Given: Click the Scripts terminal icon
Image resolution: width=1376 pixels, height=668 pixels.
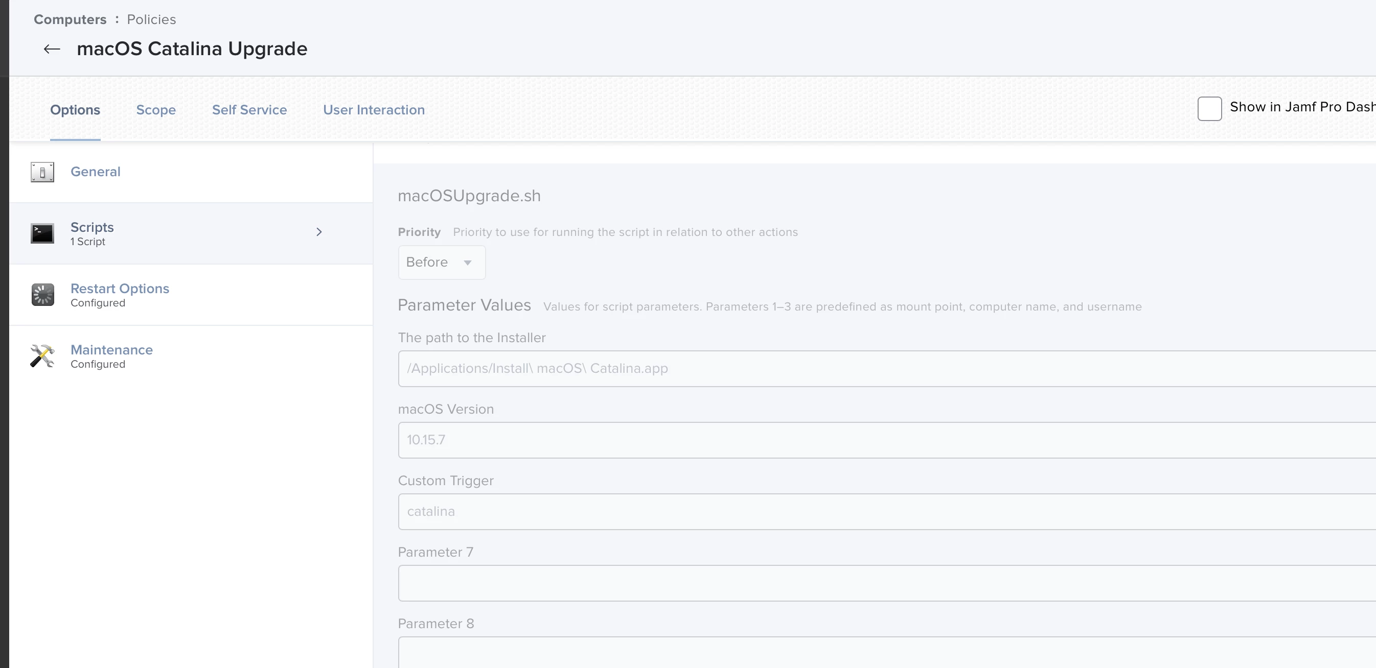Looking at the screenshot, I should pyautogui.click(x=42, y=233).
